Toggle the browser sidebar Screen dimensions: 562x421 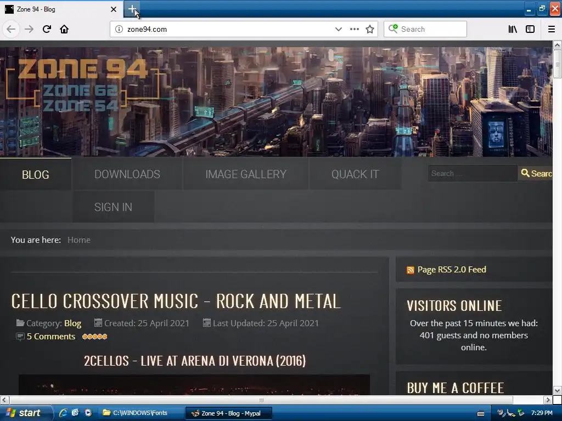pos(530,29)
